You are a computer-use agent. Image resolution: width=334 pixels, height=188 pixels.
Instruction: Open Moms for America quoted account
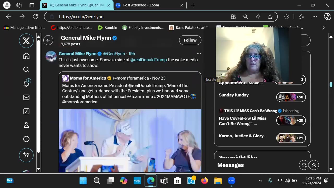pos(88,78)
